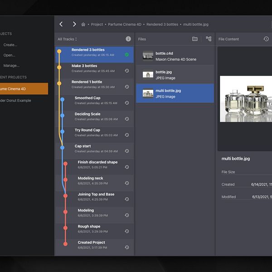Click the multi bottle.jpg file thumbnail
272x272 pixels.
coord(148,93)
